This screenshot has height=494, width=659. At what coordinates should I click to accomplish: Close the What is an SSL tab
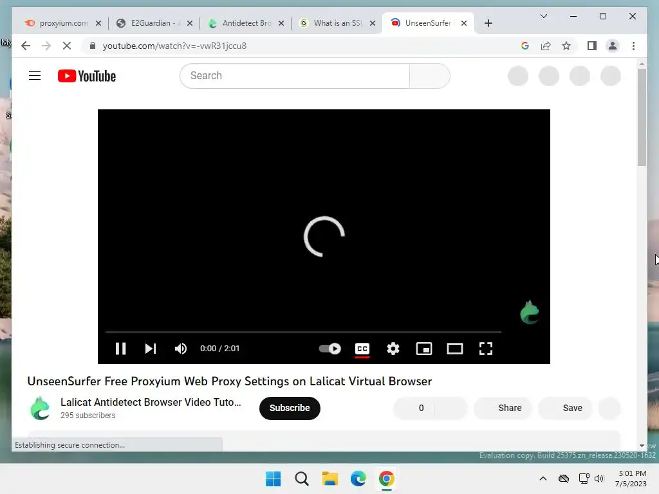(x=373, y=23)
